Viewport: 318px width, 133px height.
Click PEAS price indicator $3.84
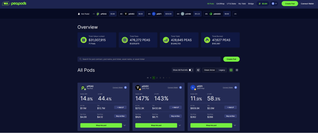[x=263, y=4]
